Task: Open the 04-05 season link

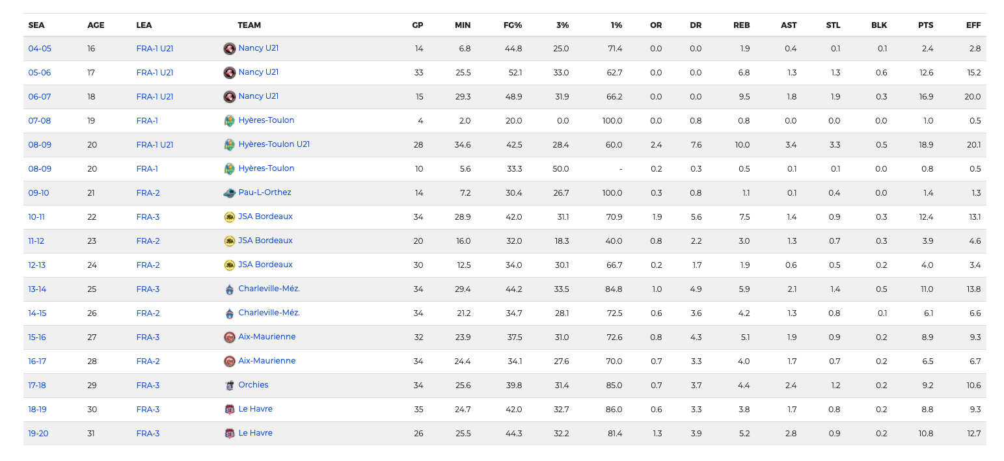Action: (39, 49)
